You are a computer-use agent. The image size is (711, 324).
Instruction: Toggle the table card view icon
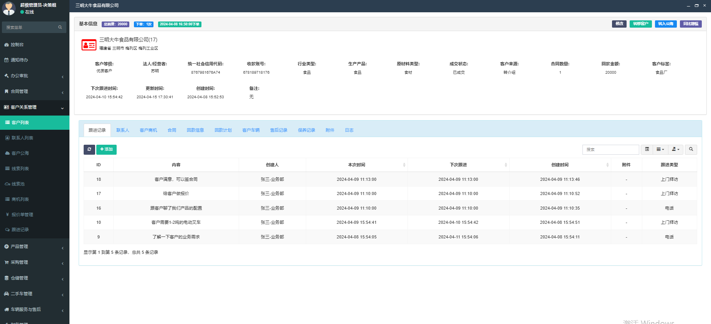tap(647, 149)
